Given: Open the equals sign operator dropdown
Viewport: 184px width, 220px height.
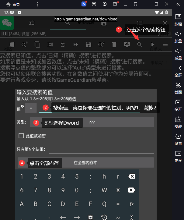Looking at the screenshot, I should [x=31, y=108].
